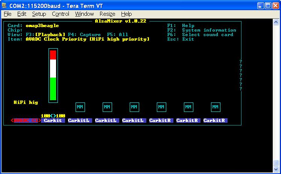
Task: Maximize the Tera Term window
Action: pos(268,6)
